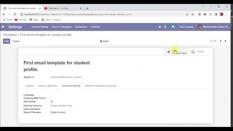The height and width of the screenshot is (131, 233).
Task: Click the notification bell icon
Action: click(160, 27)
